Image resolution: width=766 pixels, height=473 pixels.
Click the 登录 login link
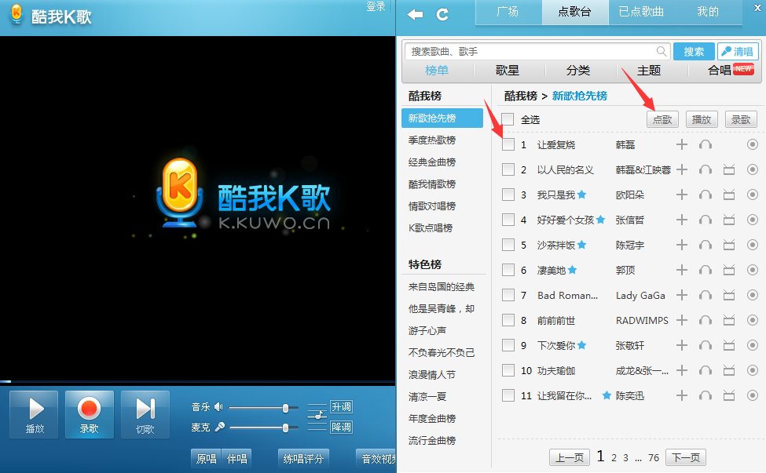pos(376,5)
